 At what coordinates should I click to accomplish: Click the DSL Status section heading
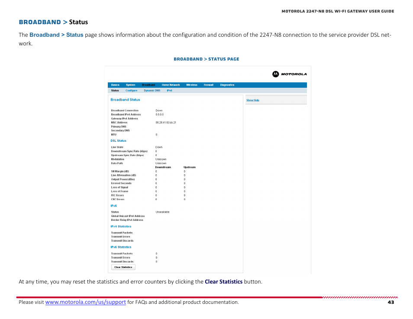point(118,140)
